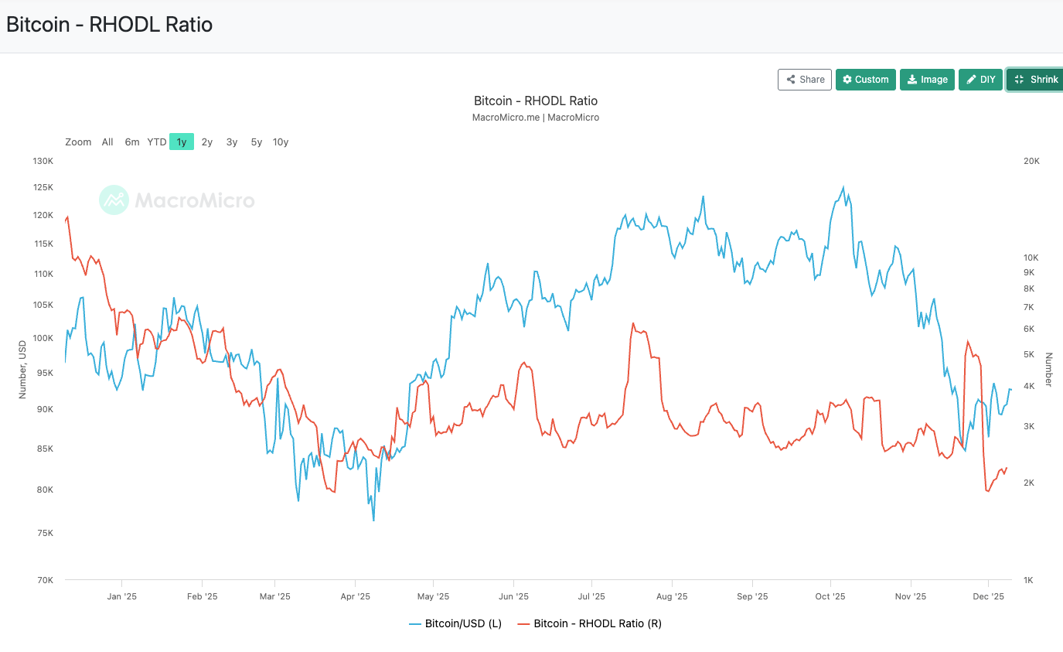The image size is (1063, 652).
Task: Toggle Bitcoin/USD (L) legend series
Action: 463,623
